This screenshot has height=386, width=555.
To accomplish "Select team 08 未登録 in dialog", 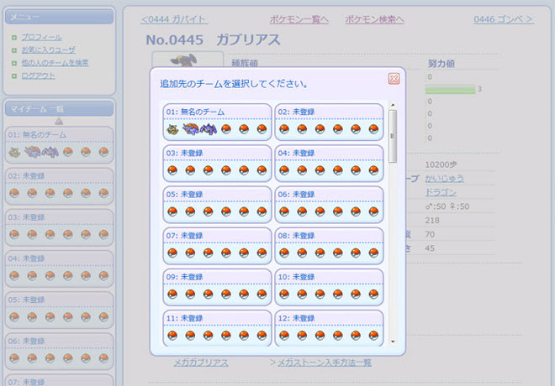I will pyautogui.click(x=329, y=246).
